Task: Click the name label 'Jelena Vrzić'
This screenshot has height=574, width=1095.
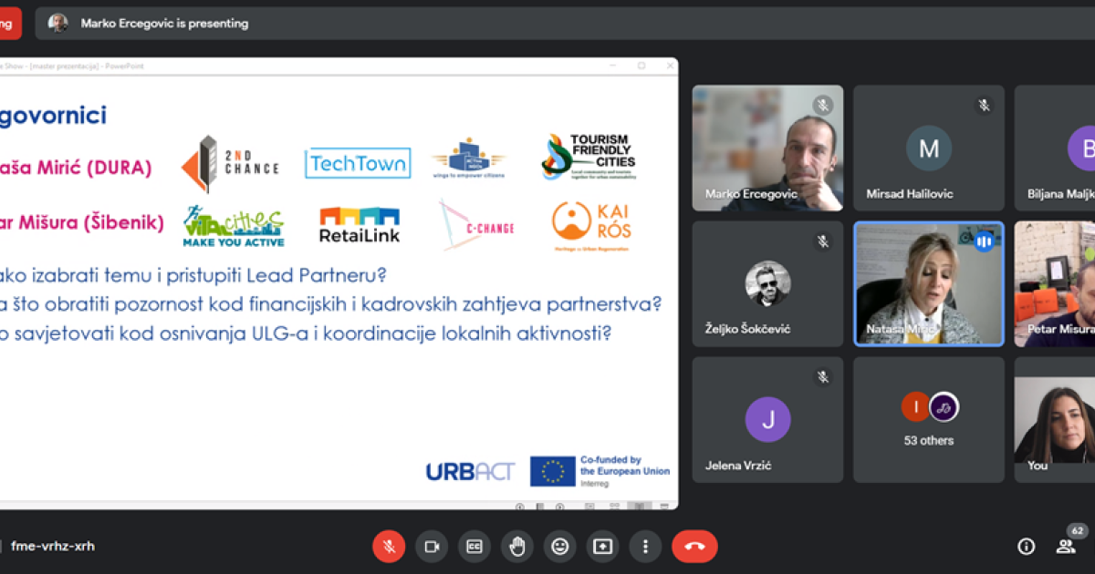Action: (x=738, y=466)
